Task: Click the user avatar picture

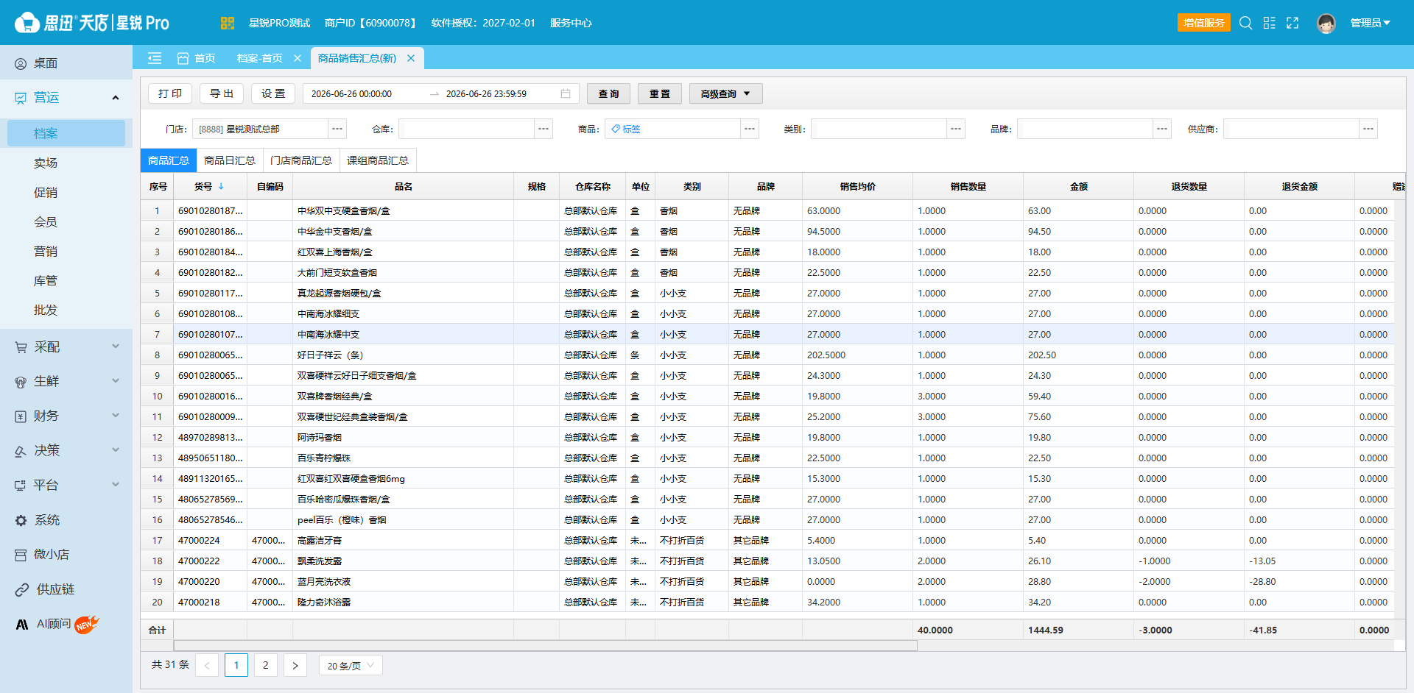Action: [1326, 24]
